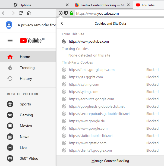Open Live under Best of YouTube
Viewport: 164px width, 166px height.
pos(28,148)
